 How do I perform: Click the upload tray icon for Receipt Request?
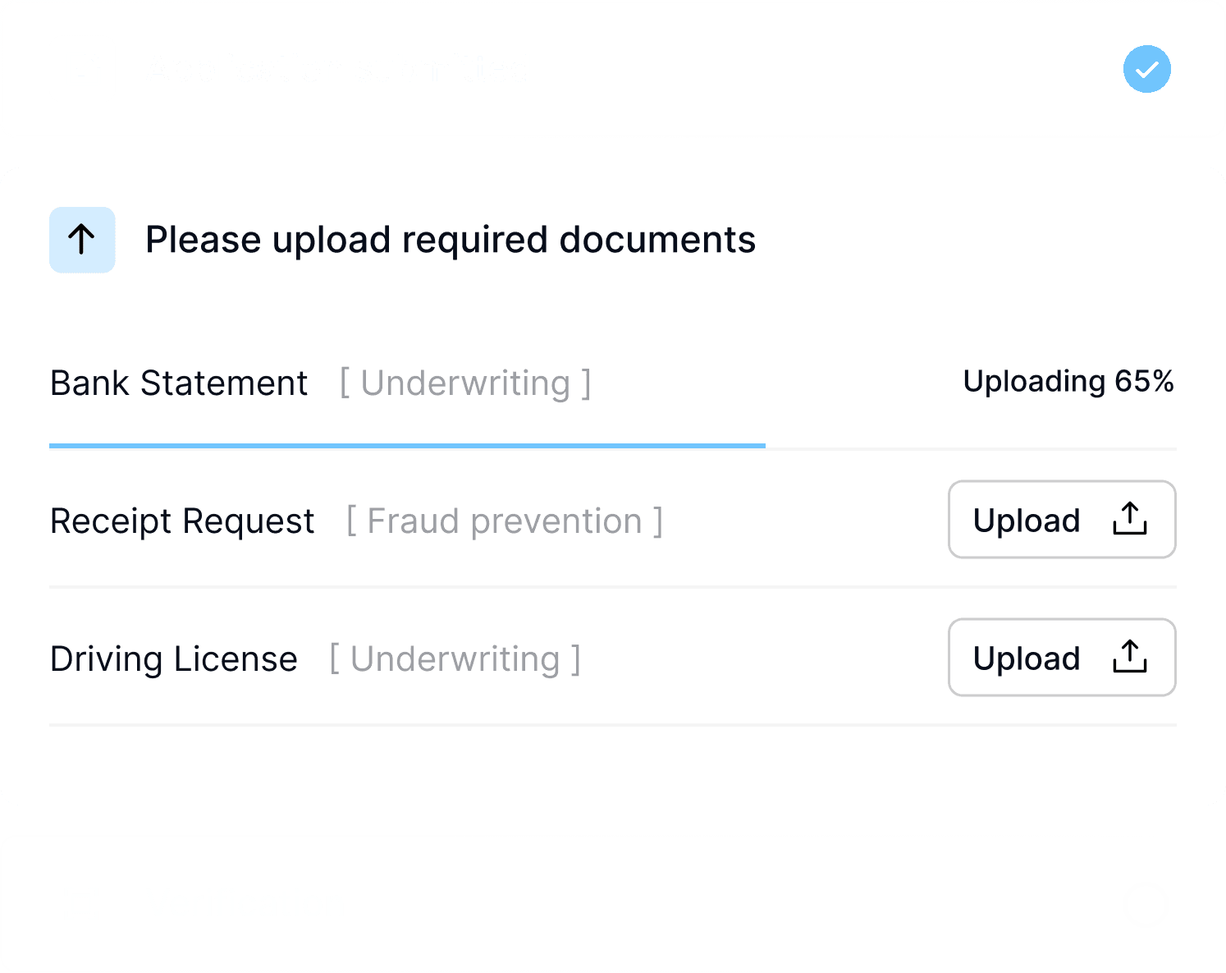click(x=1129, y=519)
